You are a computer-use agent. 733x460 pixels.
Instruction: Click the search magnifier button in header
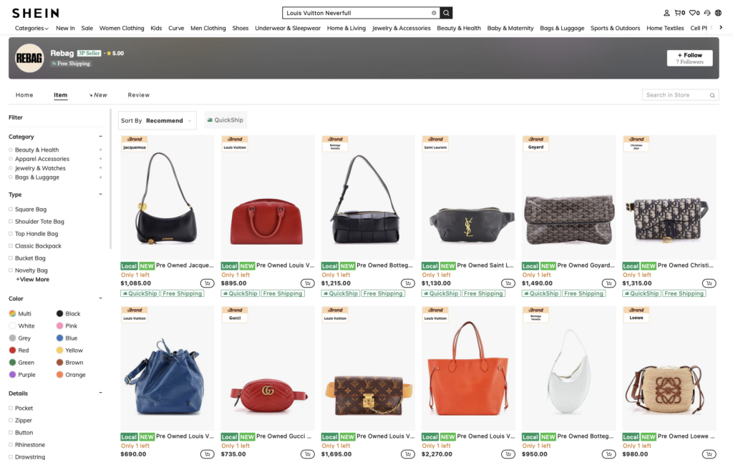point(447,13)
